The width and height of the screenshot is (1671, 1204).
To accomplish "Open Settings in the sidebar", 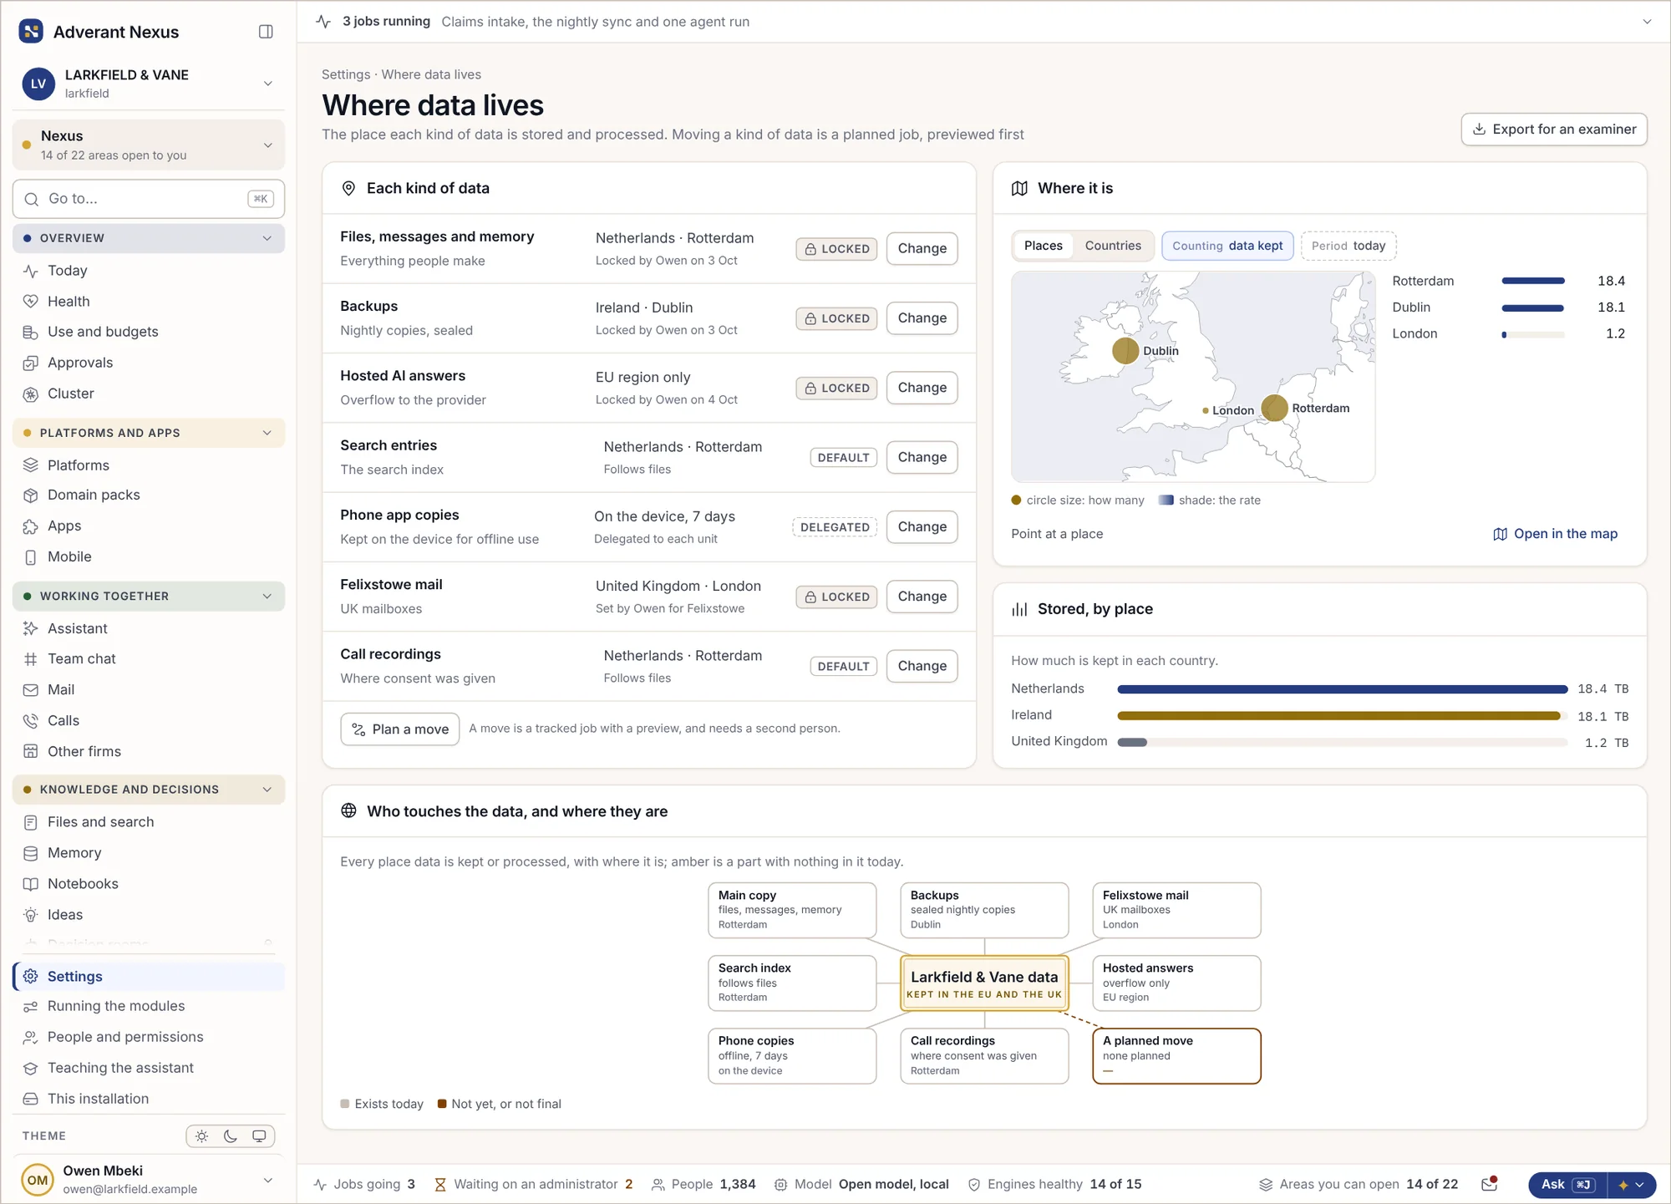I will [149, 977].
